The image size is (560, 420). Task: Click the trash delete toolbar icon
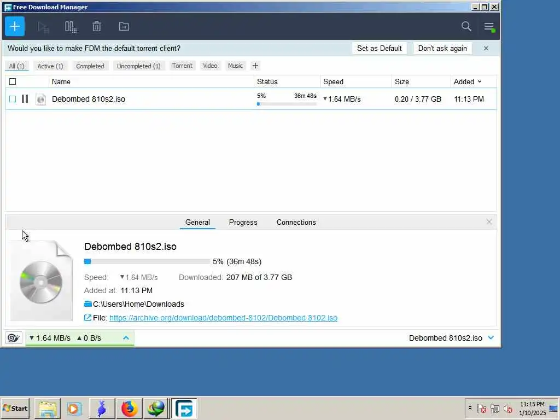(x=97, y=26)
